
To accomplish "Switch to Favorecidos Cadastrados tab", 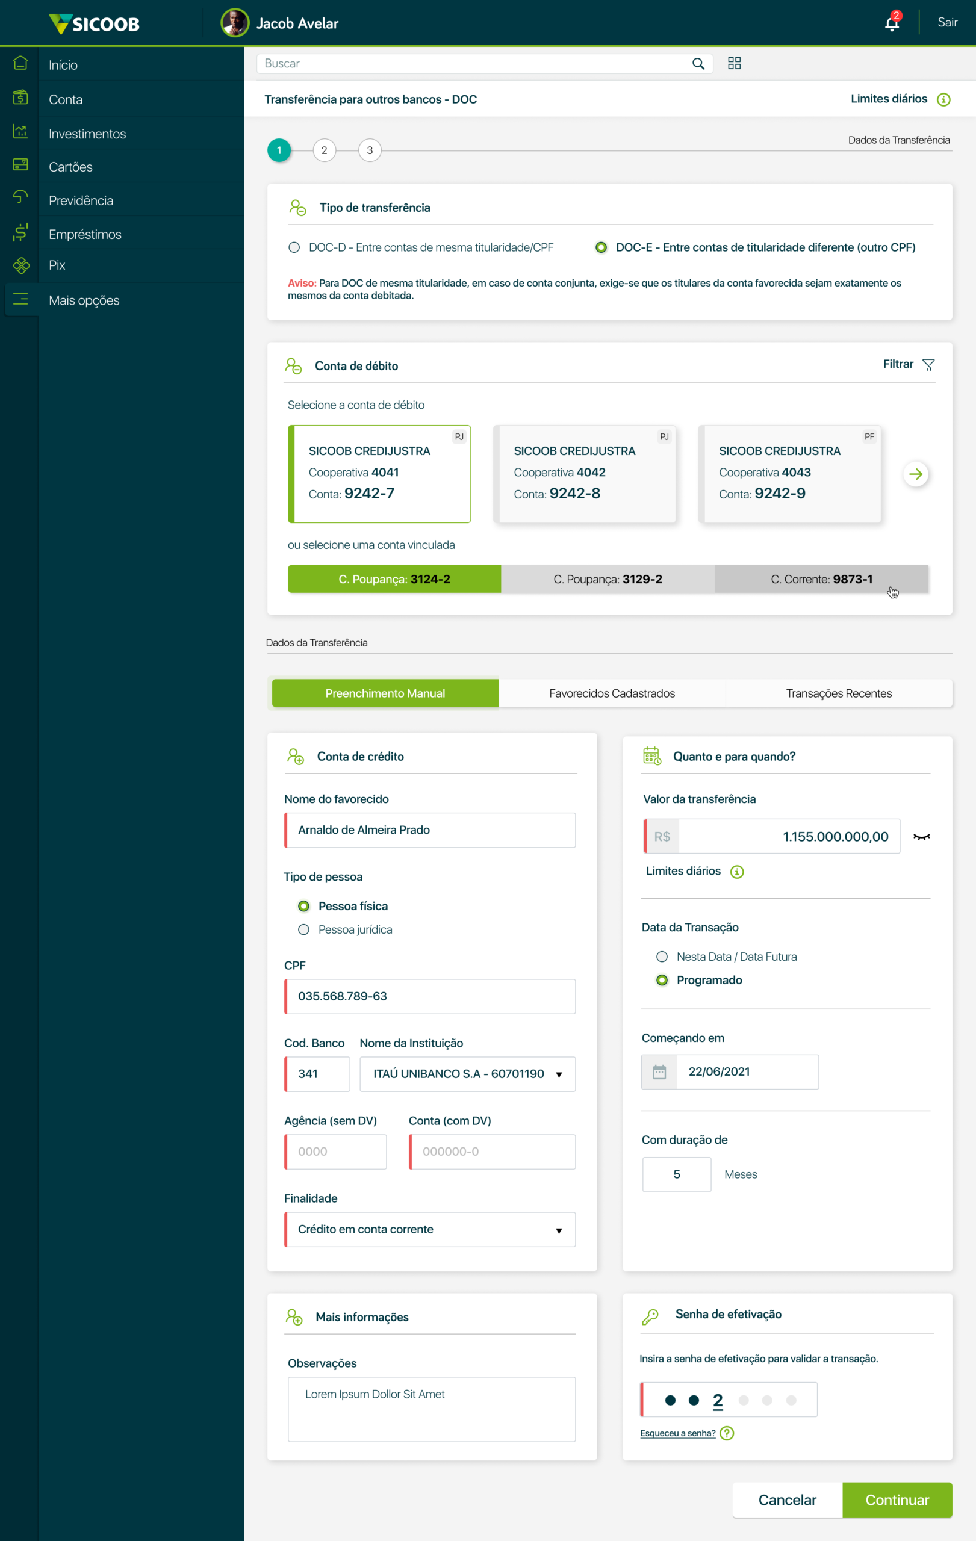I will pos(612,693).
